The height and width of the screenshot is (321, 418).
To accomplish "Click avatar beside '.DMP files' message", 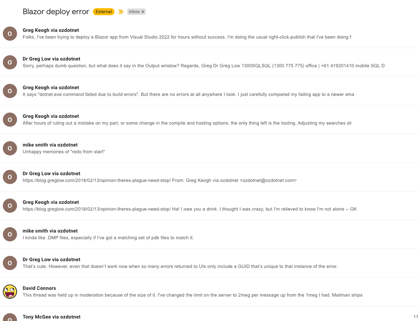I will (x=10, y=234).
